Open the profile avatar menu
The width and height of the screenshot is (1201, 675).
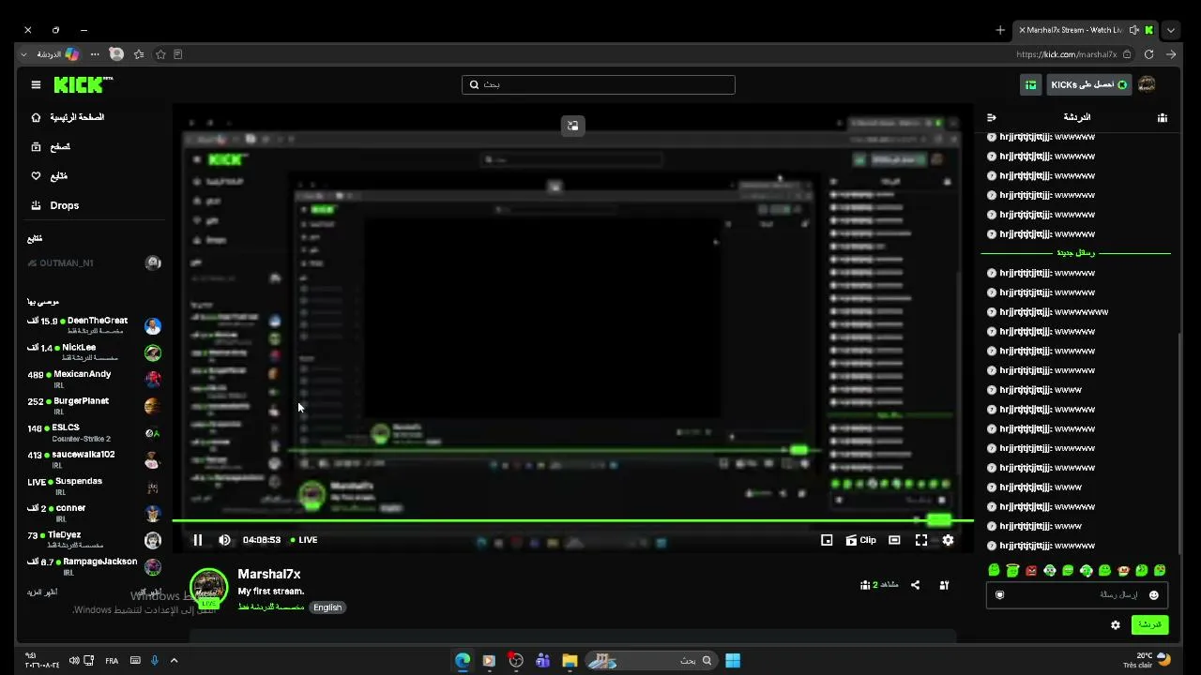click(1147, 84)
